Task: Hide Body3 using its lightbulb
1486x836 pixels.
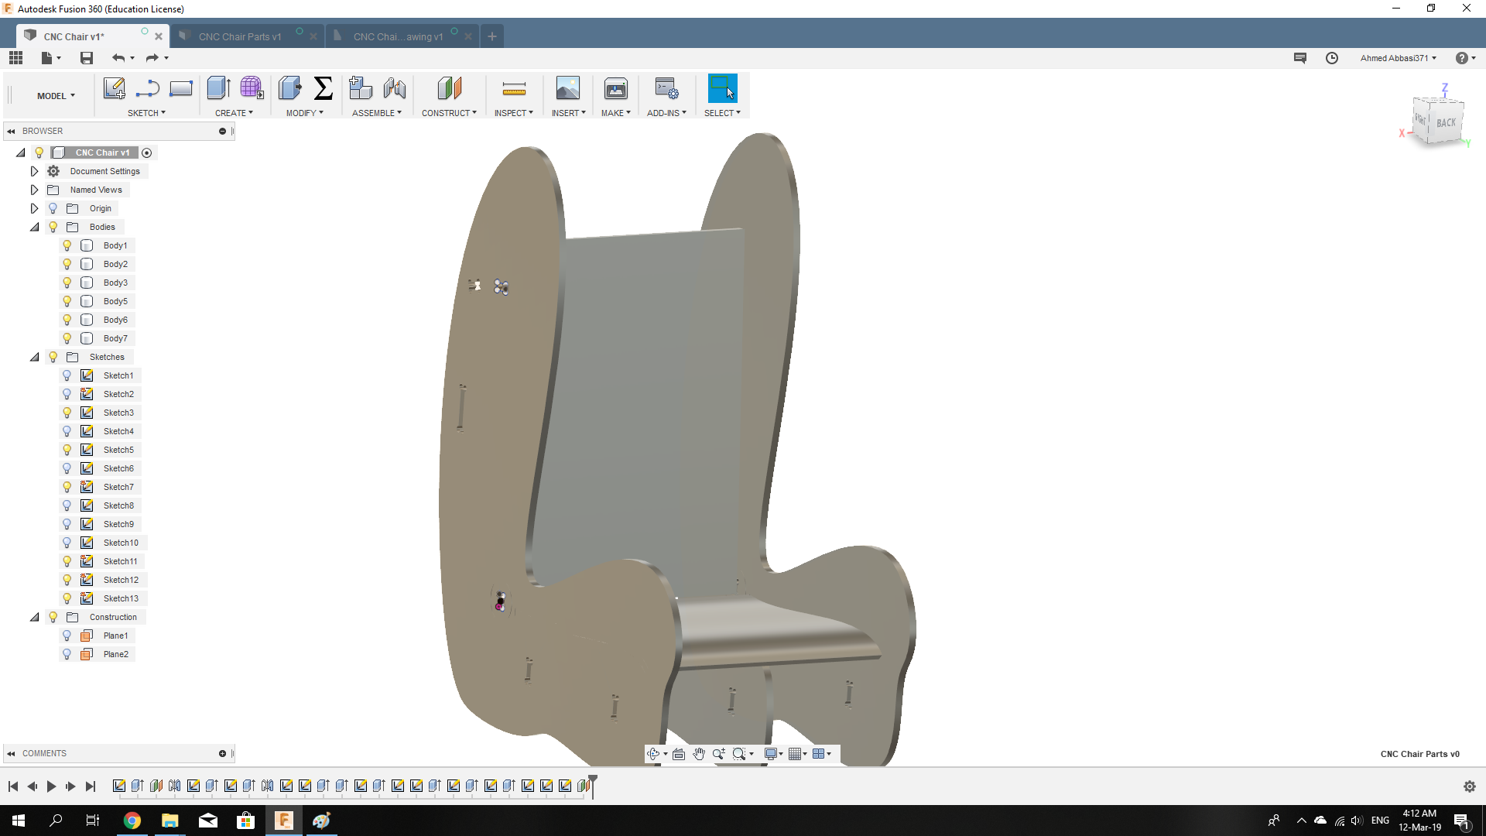Action: point(67,283)
